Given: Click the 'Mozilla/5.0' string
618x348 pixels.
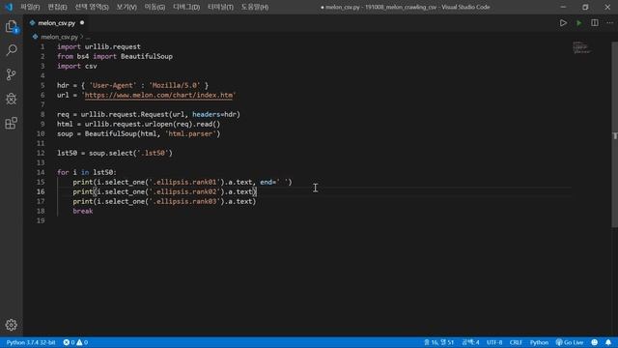Looking at the screenshot, I should click(175, 85).
